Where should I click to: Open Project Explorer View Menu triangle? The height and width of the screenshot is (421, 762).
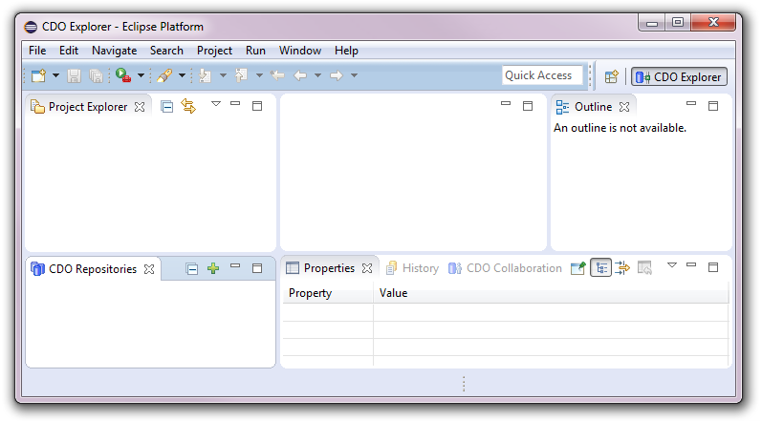[x=216, y=104]
